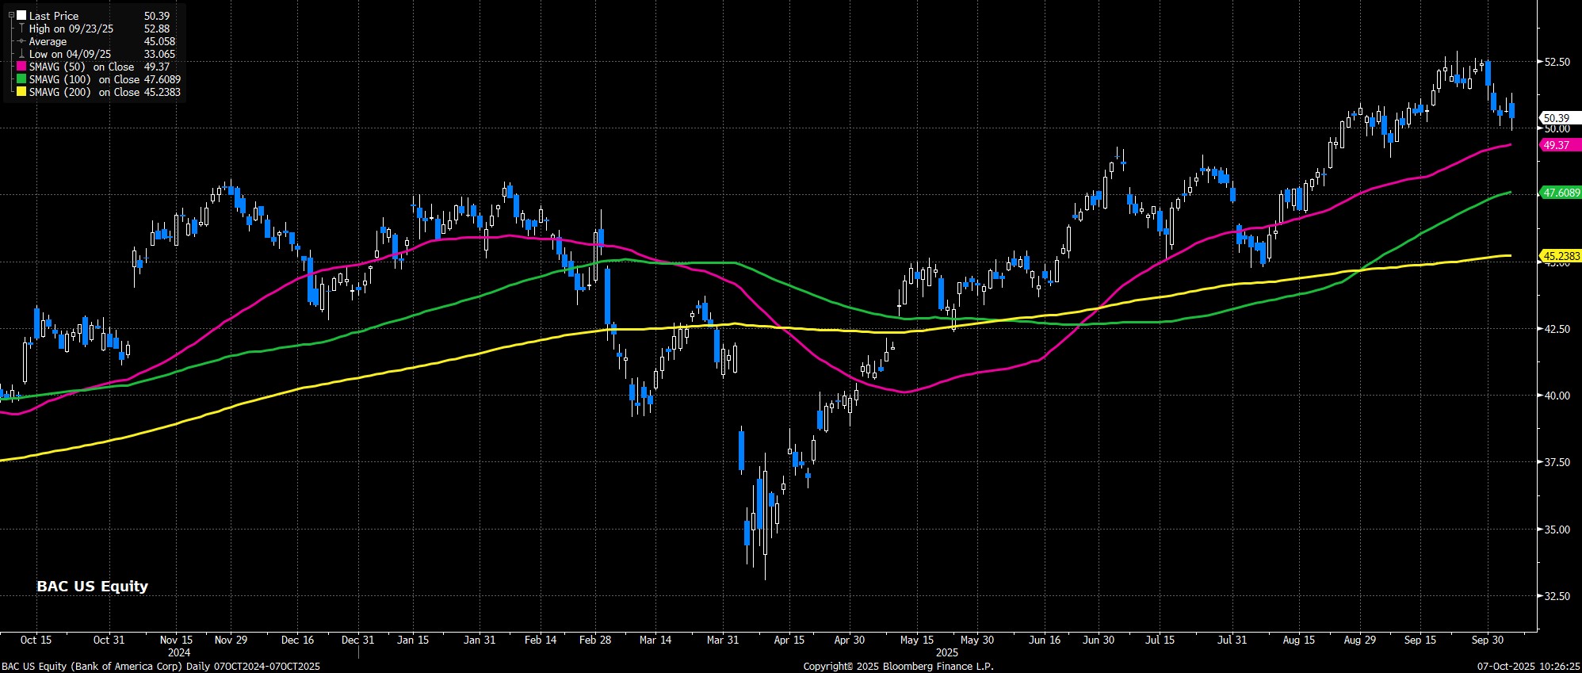This screenshot has width=1582, height=673.
Task: Click the Sep 30 date axis label
Action: 1487,640
